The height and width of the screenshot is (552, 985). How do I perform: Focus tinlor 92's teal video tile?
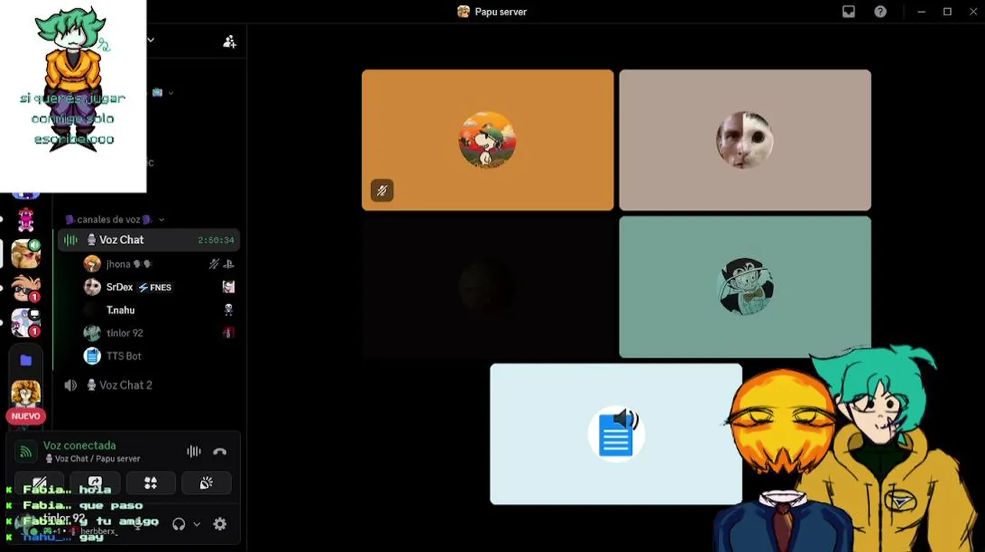click(x=745, y=287)
